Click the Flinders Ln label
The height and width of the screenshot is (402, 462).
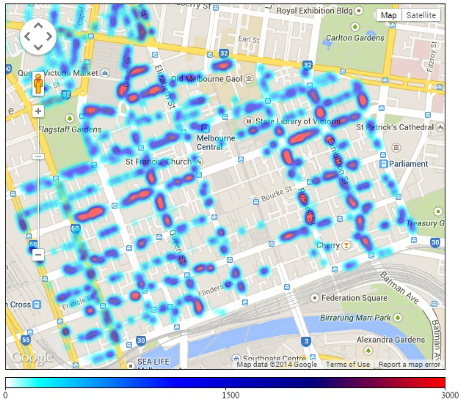215,289
